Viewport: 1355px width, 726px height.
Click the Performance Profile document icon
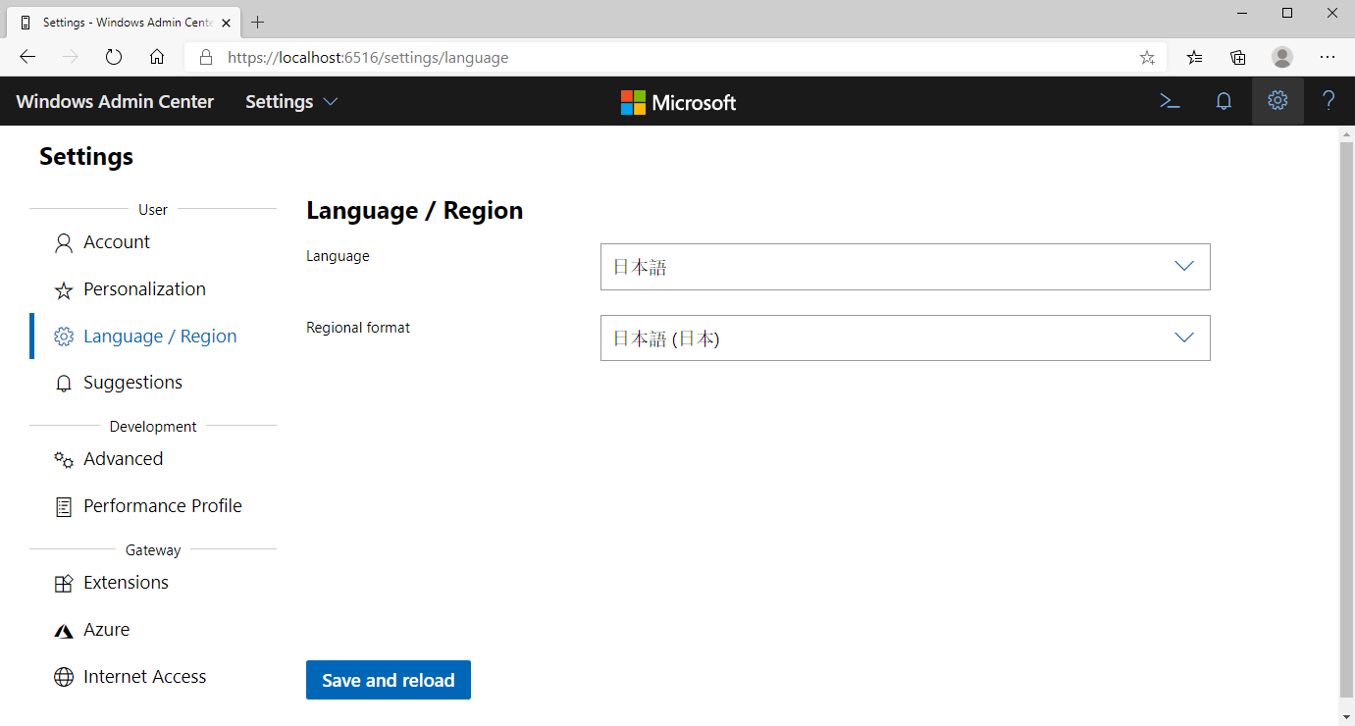point(63,505)
